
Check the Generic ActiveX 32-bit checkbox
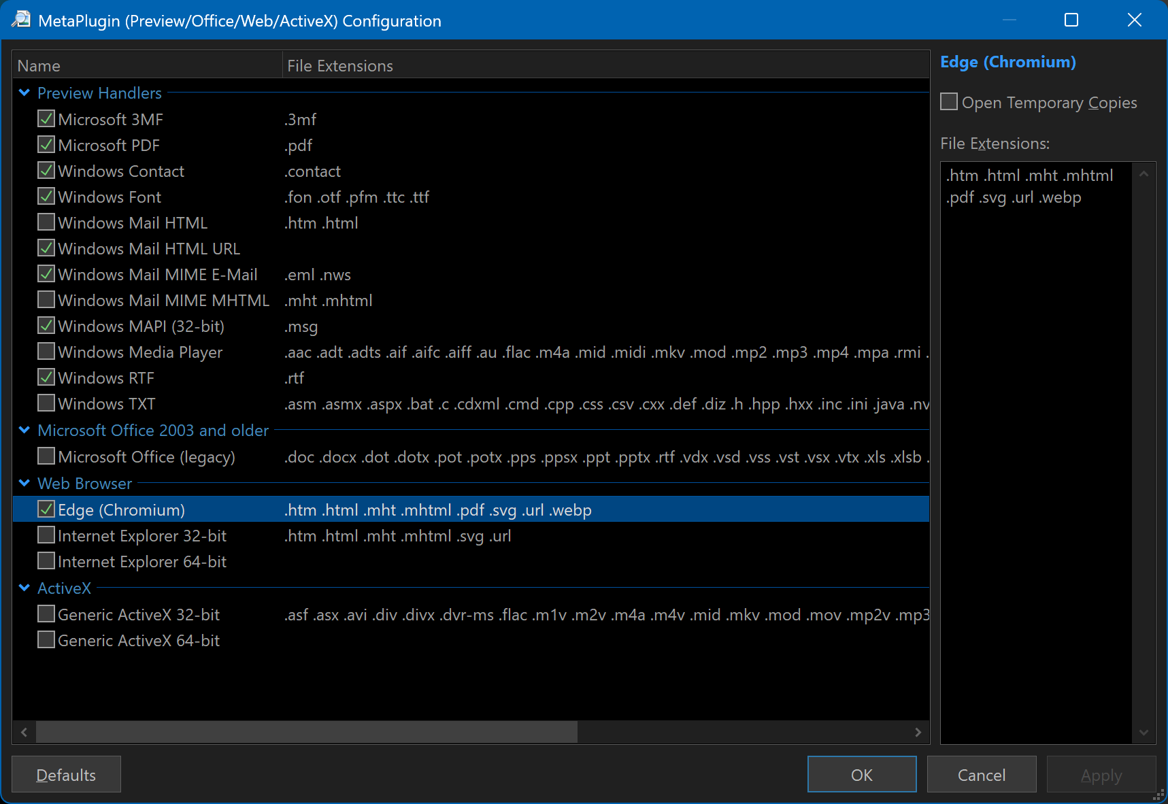(x=46, y=614)
